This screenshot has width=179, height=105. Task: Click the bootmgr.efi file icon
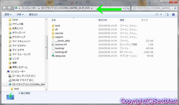(53, 52)
